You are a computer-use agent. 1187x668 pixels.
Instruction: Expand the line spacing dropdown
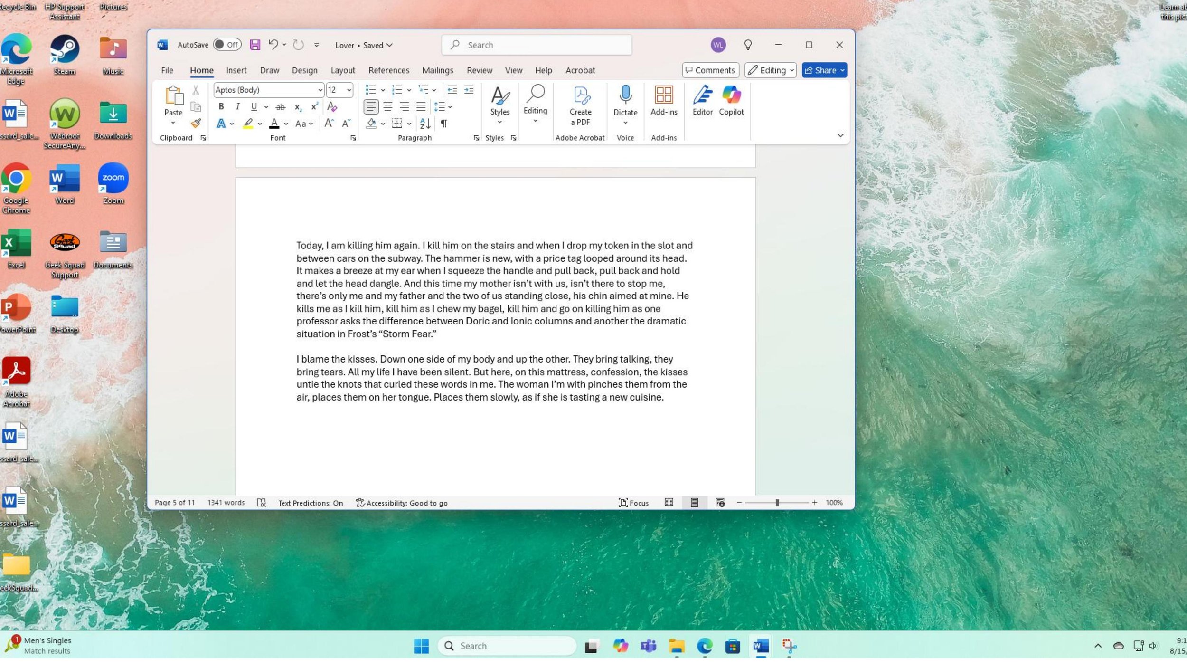coord(450,107)
